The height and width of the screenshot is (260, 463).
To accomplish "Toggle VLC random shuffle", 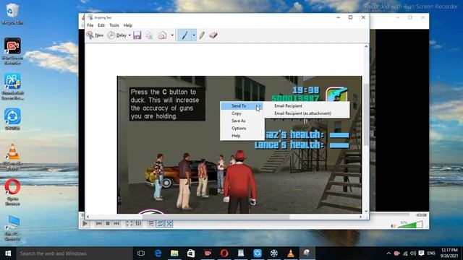I will click(x=169, y=223).
